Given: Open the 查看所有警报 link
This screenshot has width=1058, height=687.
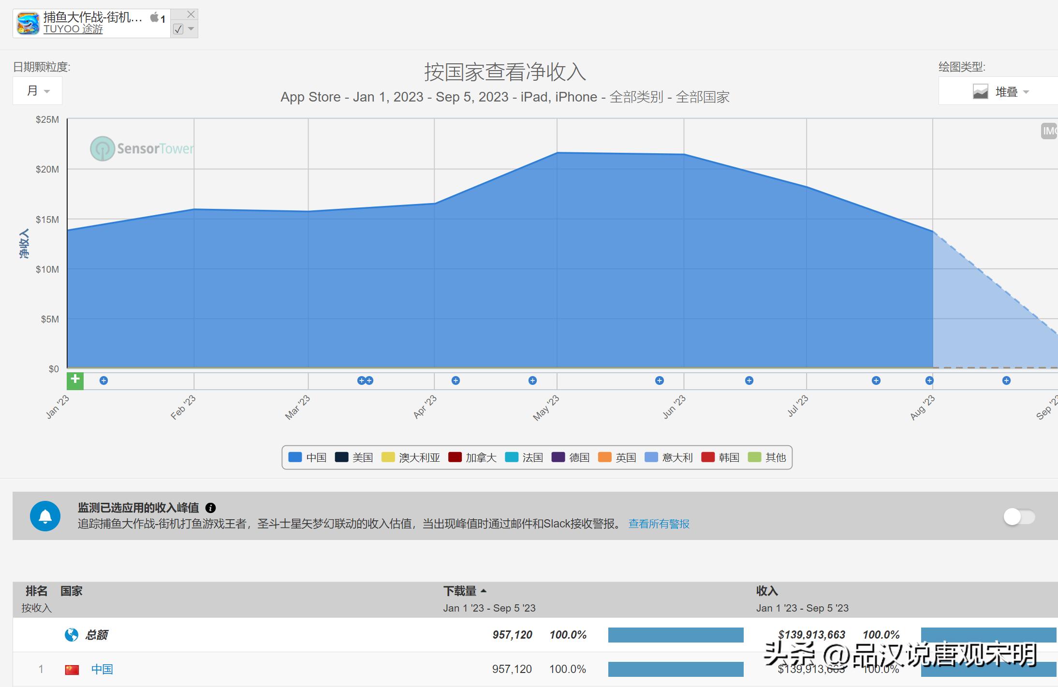Looking at the screenshot, I should [659, 524].
